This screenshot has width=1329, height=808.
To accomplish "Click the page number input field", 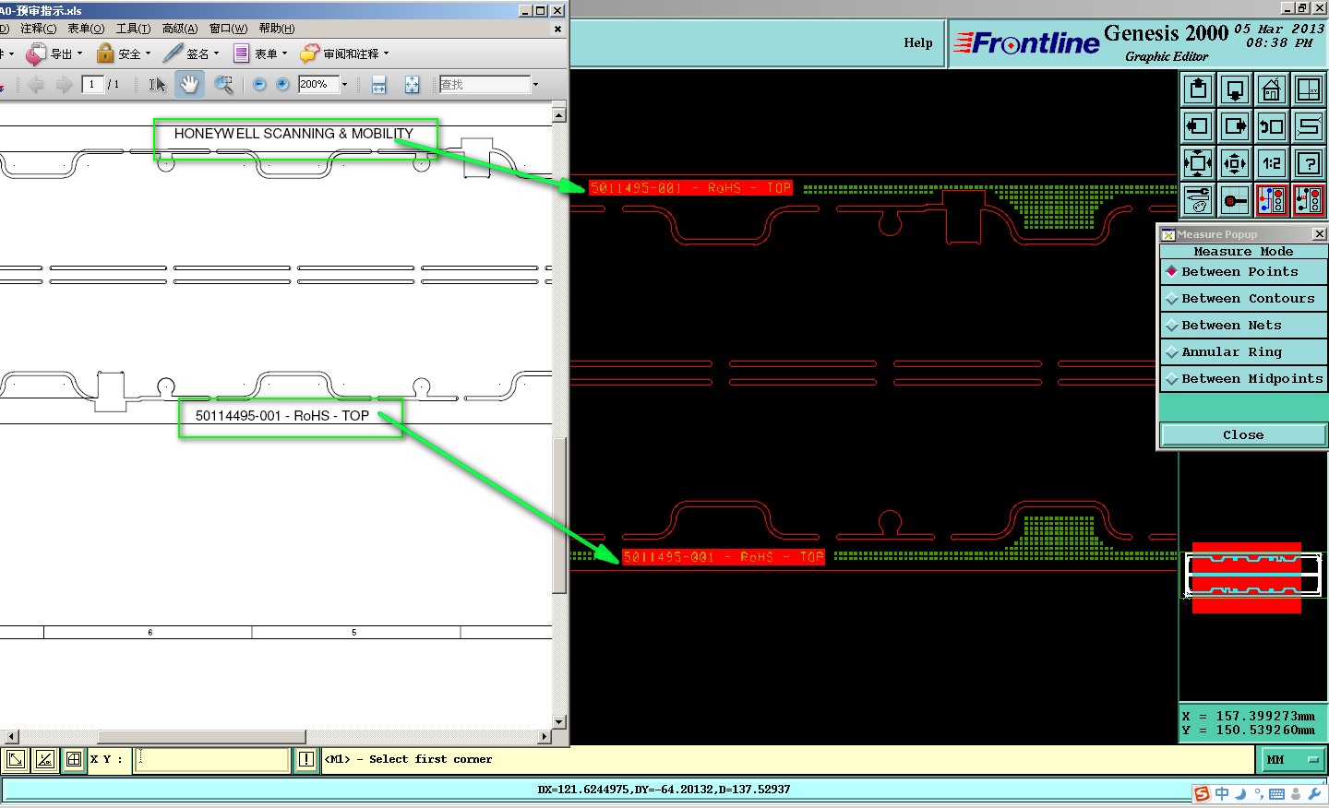I will tap(93, 84).
